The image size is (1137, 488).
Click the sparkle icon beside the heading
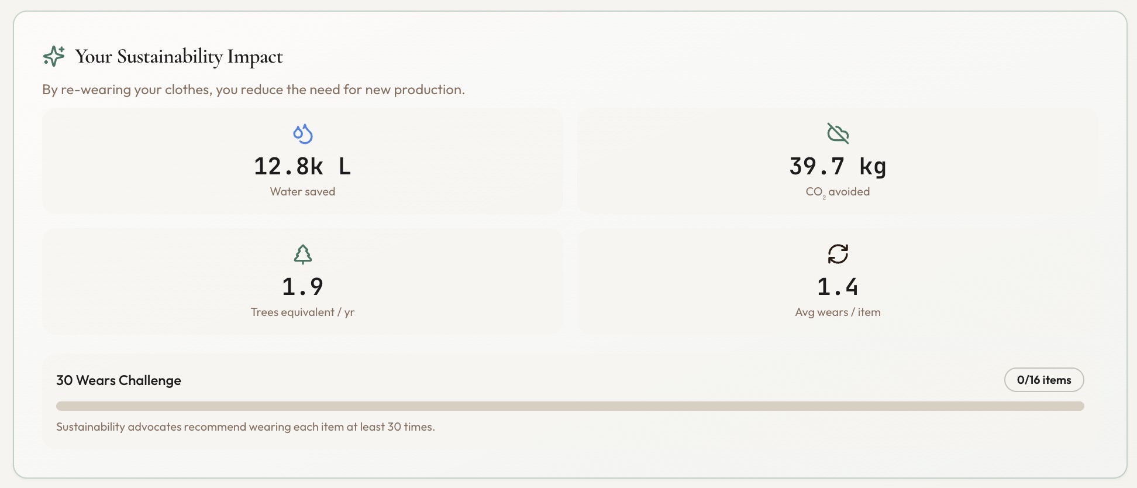pyautogui.click(x=53, y=56)
